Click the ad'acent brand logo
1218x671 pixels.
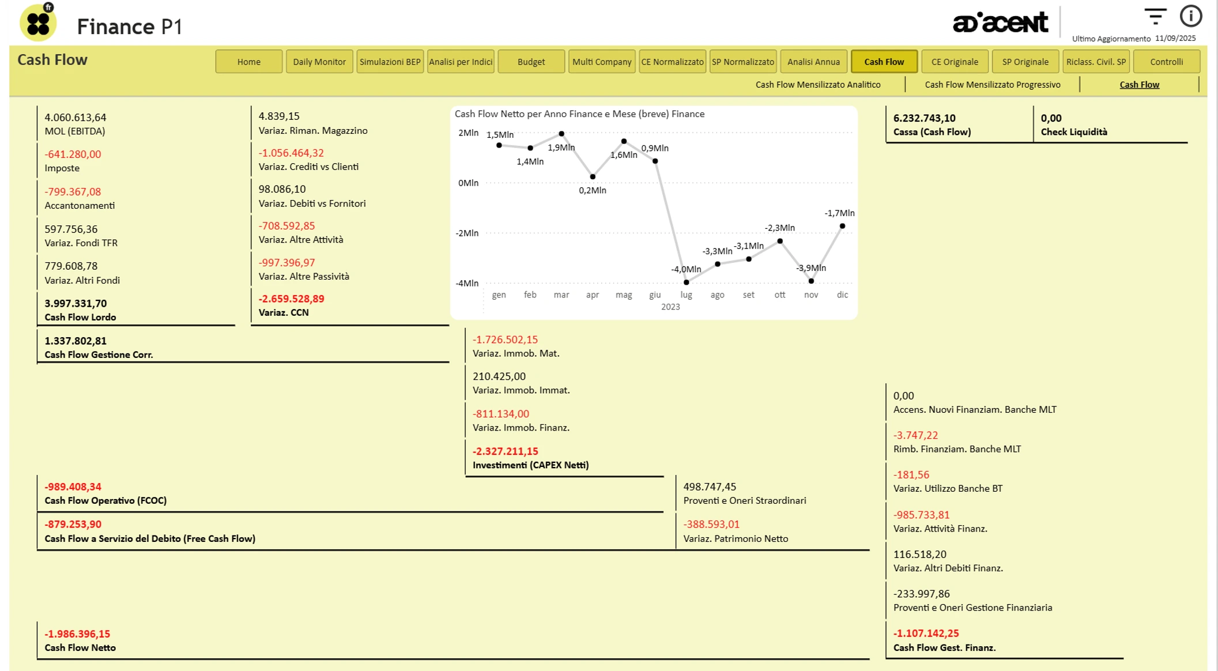click(x=1000, y=22)
